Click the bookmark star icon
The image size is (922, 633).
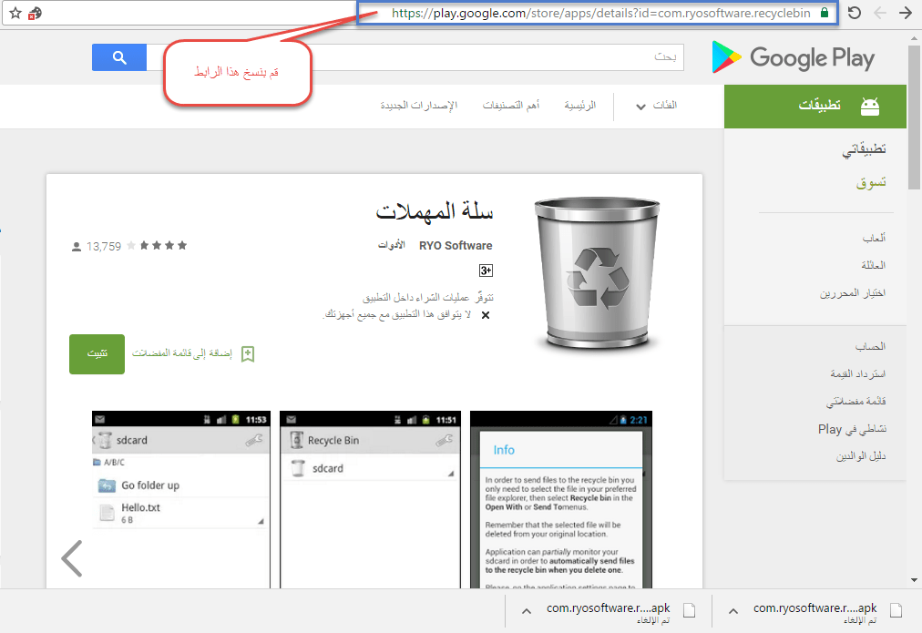point(15,13)
